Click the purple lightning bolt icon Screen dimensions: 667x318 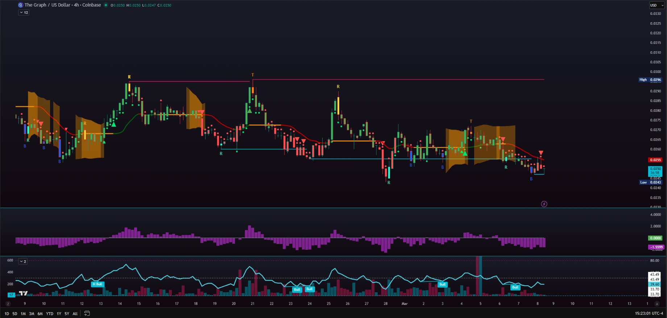tap(544, 204)
